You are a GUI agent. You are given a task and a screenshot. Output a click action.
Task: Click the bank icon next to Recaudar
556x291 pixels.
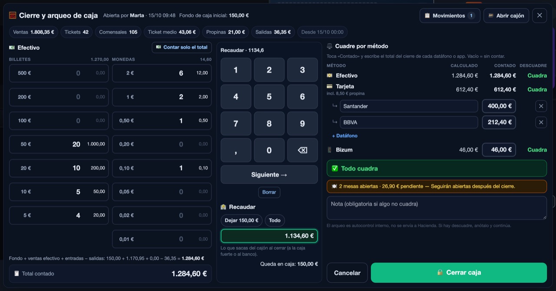point(223,207)
